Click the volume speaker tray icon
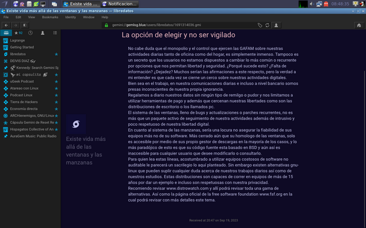This screenshot has height=228, width=366. point(312,4)
